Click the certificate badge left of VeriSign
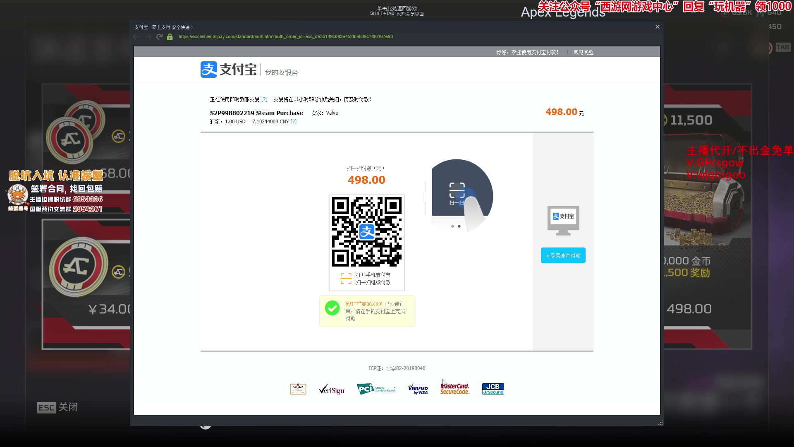Image resolution: width=794 pixels, height=447 pixels. point(298,389)
